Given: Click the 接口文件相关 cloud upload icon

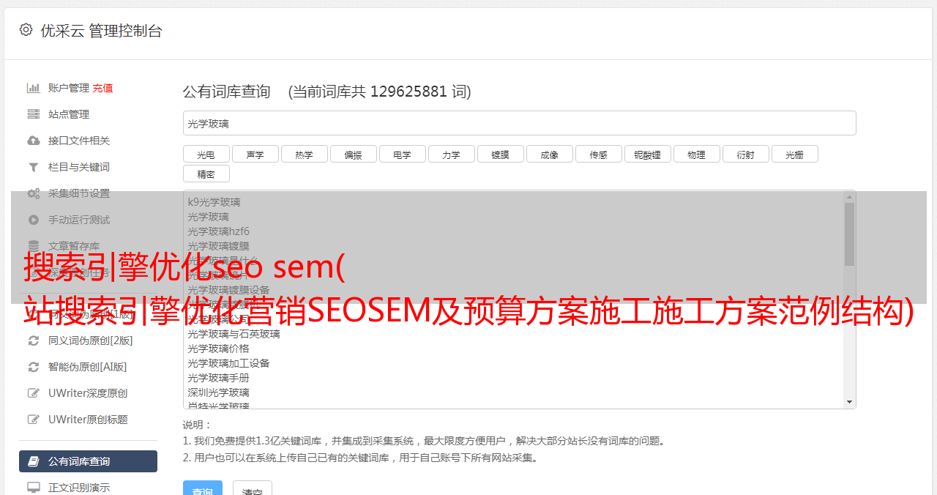Looking at the screenshot, I should 34,141.
